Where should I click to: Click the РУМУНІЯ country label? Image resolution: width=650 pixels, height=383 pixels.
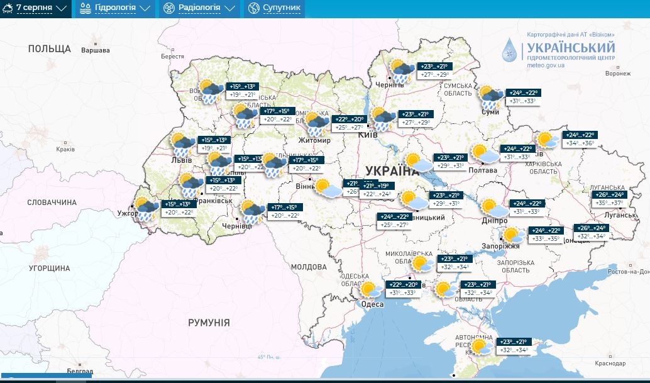(209, 323)
